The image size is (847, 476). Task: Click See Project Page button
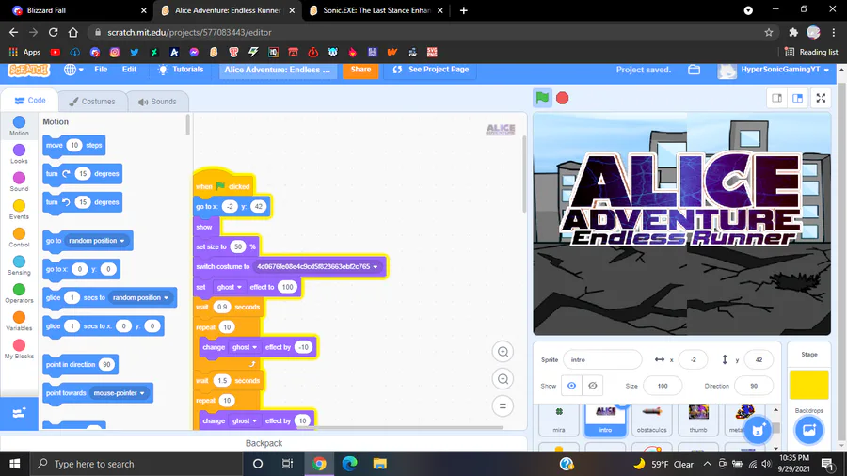(x=430, y=70)
